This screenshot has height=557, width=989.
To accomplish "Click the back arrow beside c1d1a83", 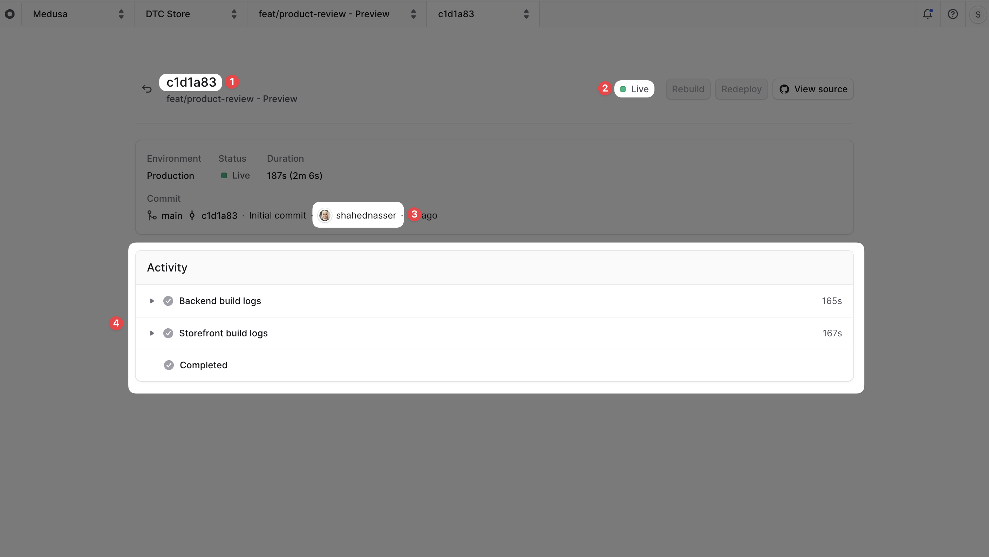I will (x=147, y=88).
